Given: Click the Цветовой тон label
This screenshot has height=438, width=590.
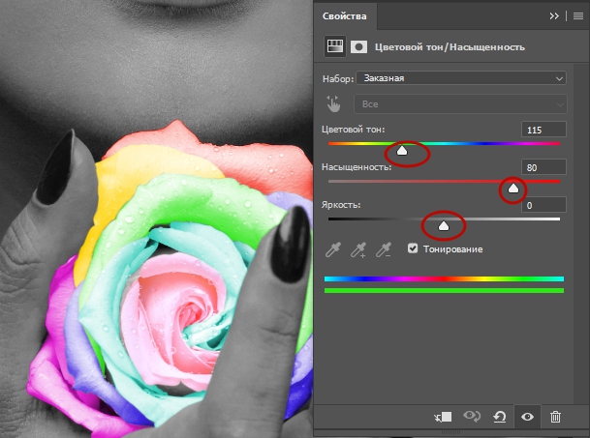Looking at the screenshot, I should 354,130.
